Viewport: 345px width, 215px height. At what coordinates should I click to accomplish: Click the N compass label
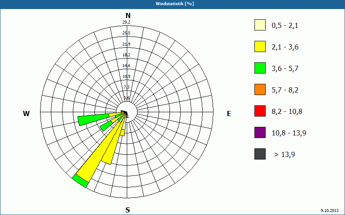pos(128,15)
